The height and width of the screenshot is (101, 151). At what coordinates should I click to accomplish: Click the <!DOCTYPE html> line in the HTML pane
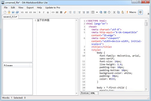point(96,21)
